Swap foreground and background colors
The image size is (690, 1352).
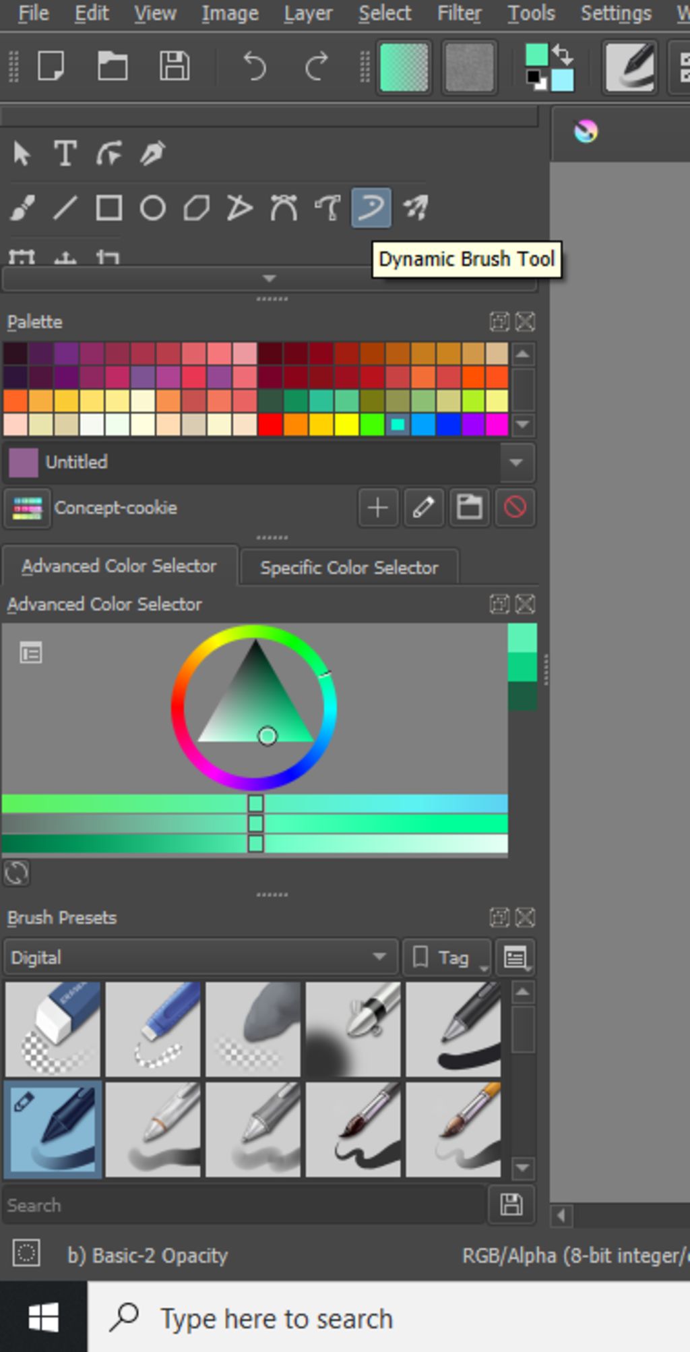pyautogui.click(x=563, y=54)
